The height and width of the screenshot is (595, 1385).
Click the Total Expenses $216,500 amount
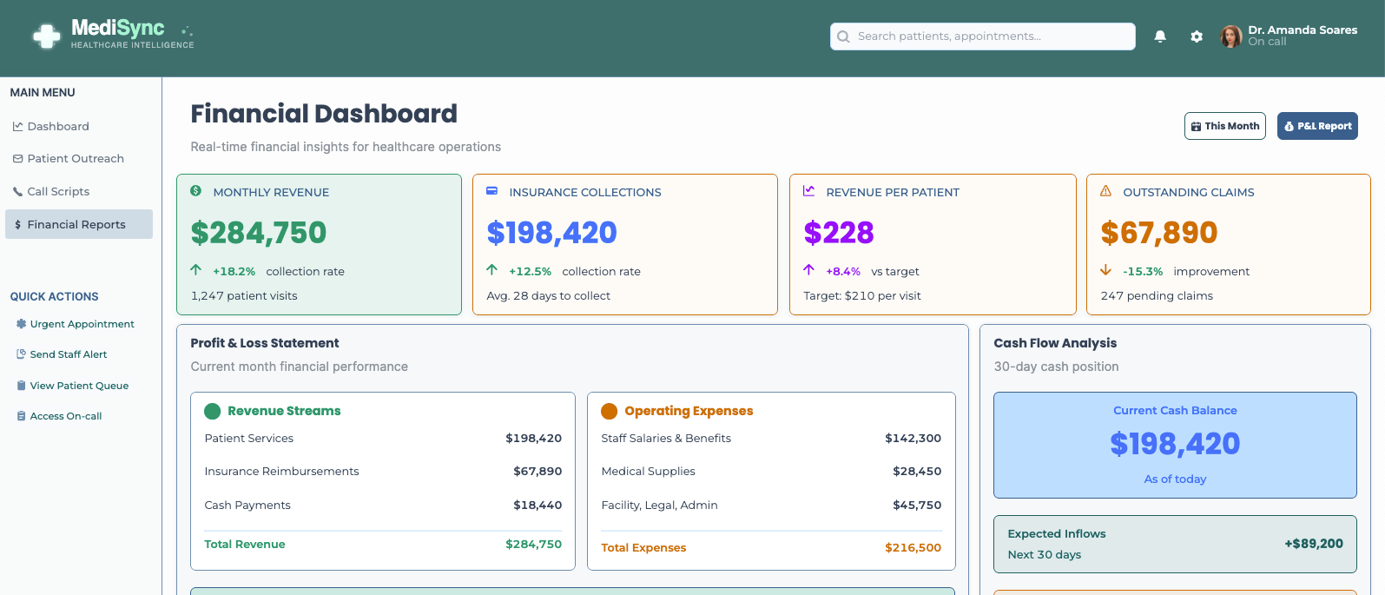(913, 547)
